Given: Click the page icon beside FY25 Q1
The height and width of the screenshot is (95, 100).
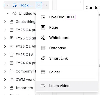Looking at the screenshot, I should tap(11, 55).
